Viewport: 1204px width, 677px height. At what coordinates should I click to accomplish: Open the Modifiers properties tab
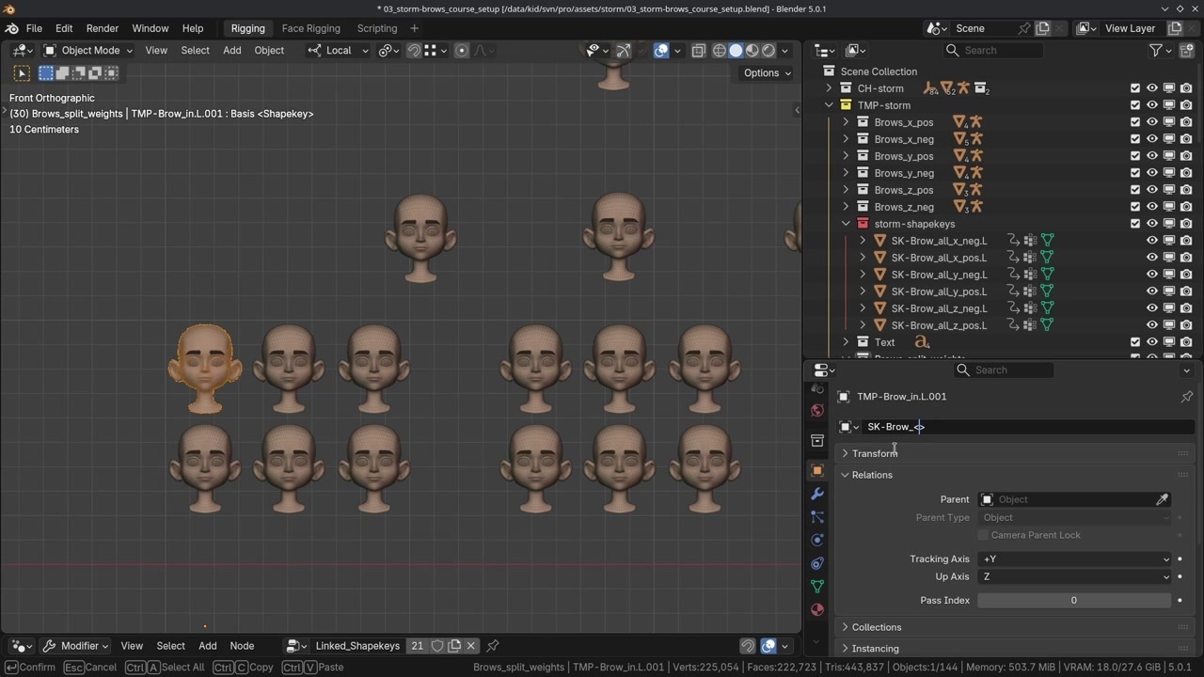pos(816,494)
